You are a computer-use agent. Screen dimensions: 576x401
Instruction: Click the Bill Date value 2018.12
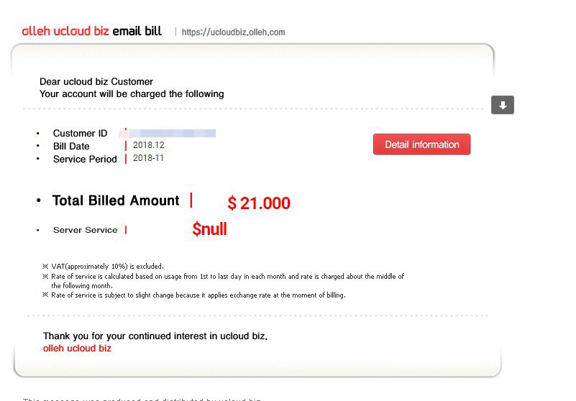coord(149,145)
